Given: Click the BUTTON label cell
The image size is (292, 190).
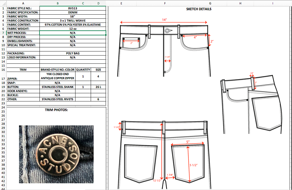Looking at the screenshot, I should (23, 87).
